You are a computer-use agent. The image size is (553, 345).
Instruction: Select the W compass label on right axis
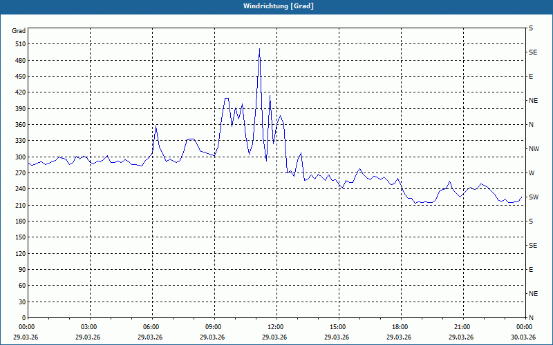point(532,173)
